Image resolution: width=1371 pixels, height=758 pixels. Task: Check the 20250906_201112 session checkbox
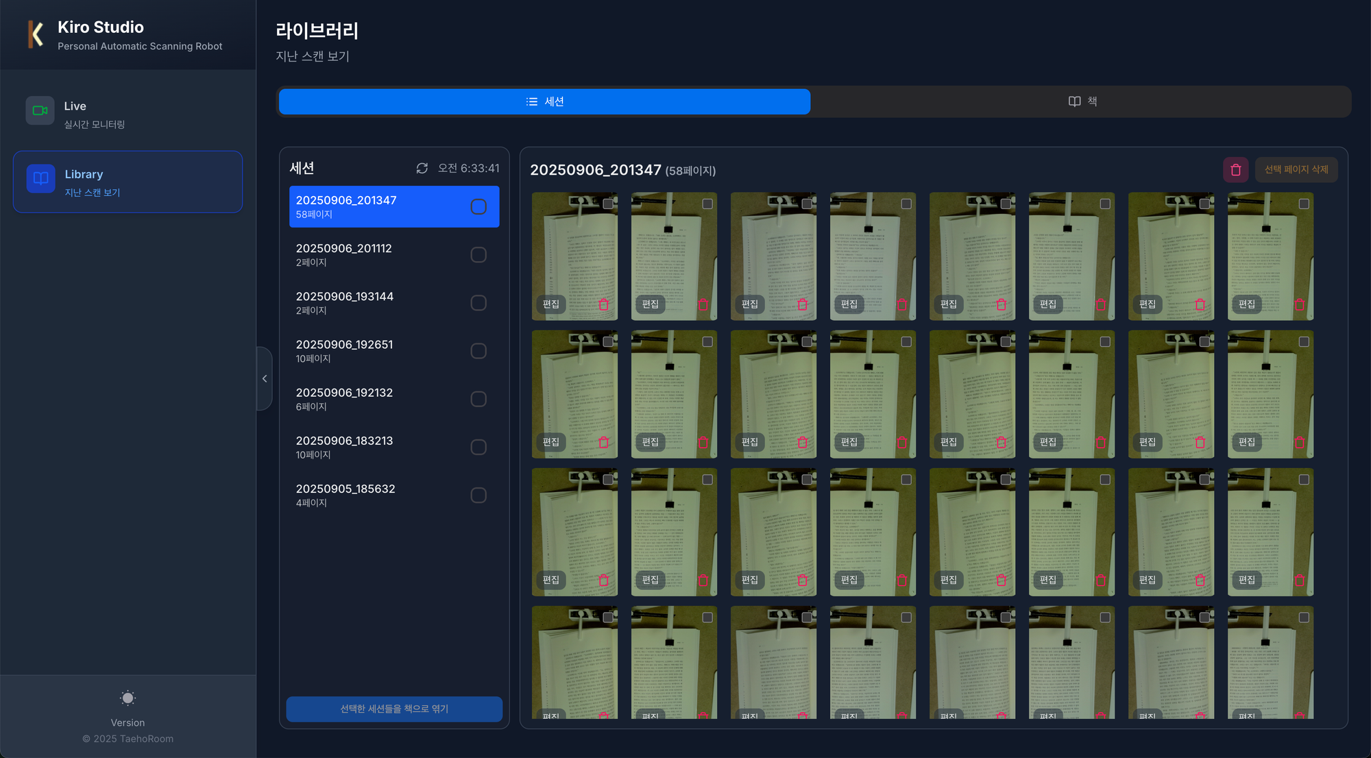(x=478, y=255)
